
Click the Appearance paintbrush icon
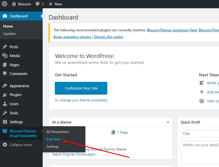click(5, 86)
